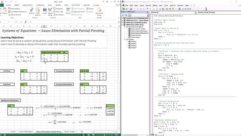The image size is (241, 136).
Task: Collapse the Excel ribbon
Action: (119, 18)
